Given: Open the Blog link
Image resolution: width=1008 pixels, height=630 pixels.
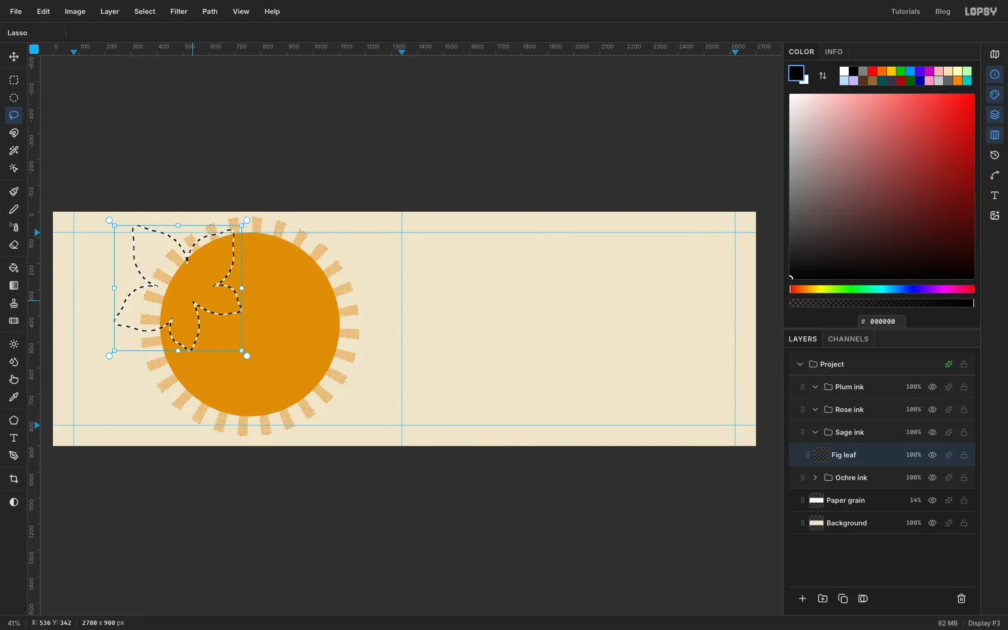Looking at the screenshot, I should (x=942, y=11).
